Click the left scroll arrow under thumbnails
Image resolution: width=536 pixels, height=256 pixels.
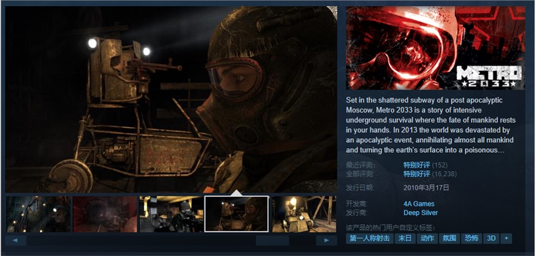pyautogui.click(x=15, y=241)
